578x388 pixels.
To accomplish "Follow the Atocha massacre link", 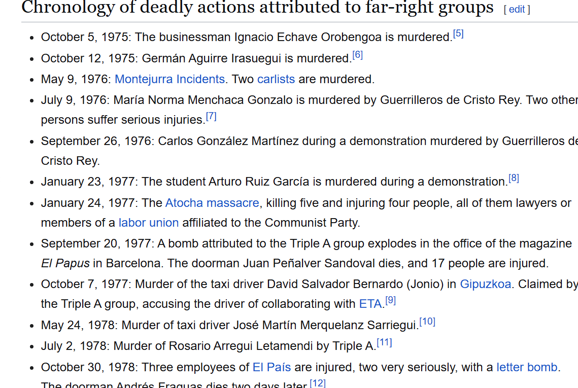I will pos(212,203).
